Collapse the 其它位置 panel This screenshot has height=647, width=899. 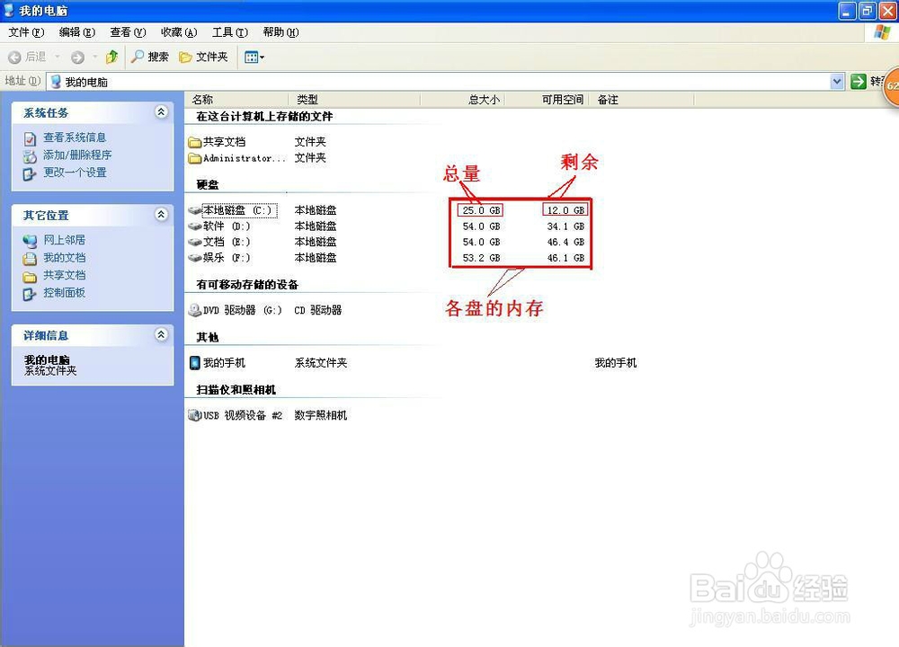[161, 215]
